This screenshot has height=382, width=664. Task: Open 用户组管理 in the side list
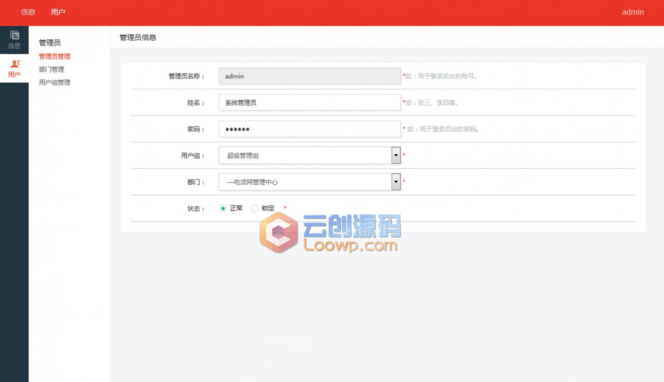pos(54,82)
